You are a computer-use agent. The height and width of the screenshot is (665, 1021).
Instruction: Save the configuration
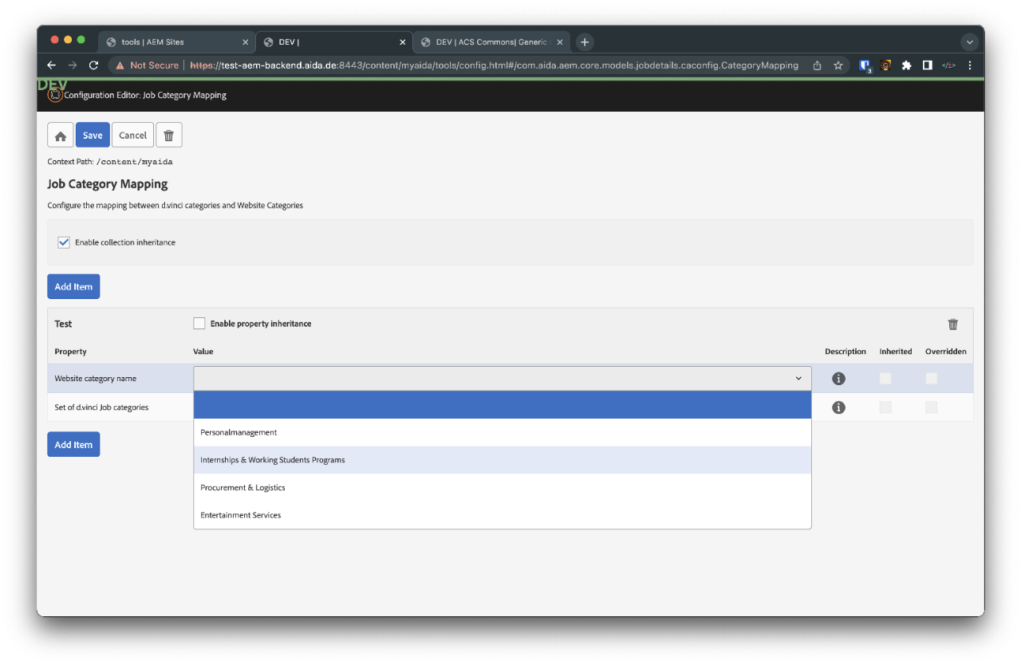click(x=93, y=136)
